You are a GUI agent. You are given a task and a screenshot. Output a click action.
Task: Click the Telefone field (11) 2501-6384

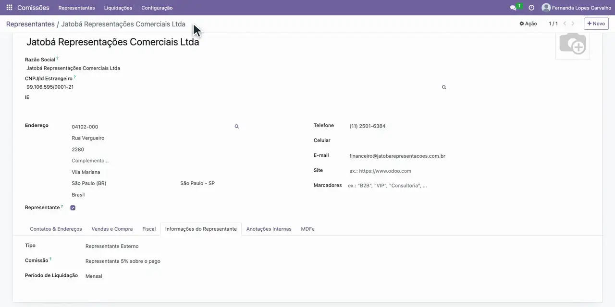point(368,126)
